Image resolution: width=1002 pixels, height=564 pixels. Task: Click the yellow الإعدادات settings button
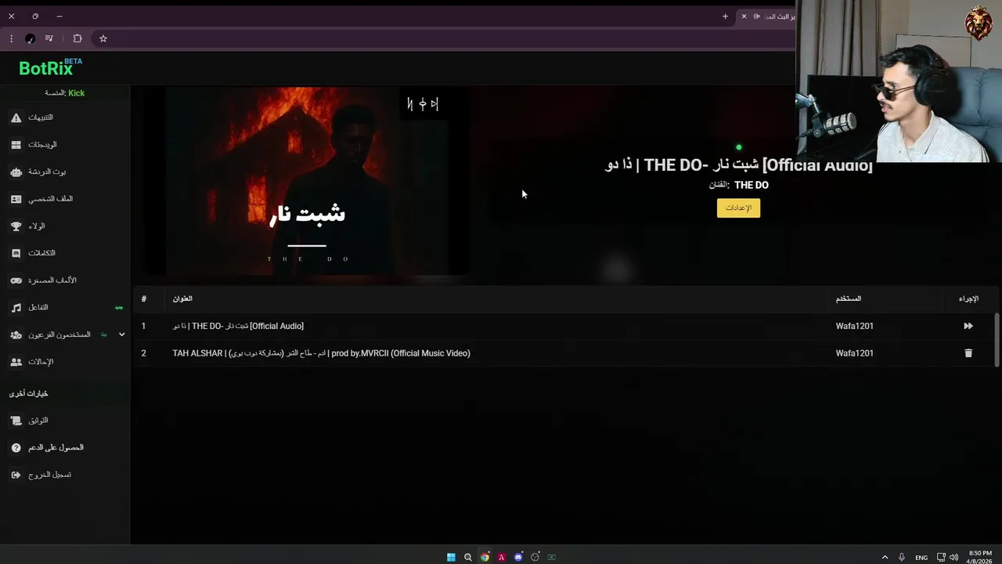738,208
